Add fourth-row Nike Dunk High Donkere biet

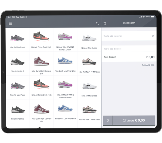coord(42,111)
